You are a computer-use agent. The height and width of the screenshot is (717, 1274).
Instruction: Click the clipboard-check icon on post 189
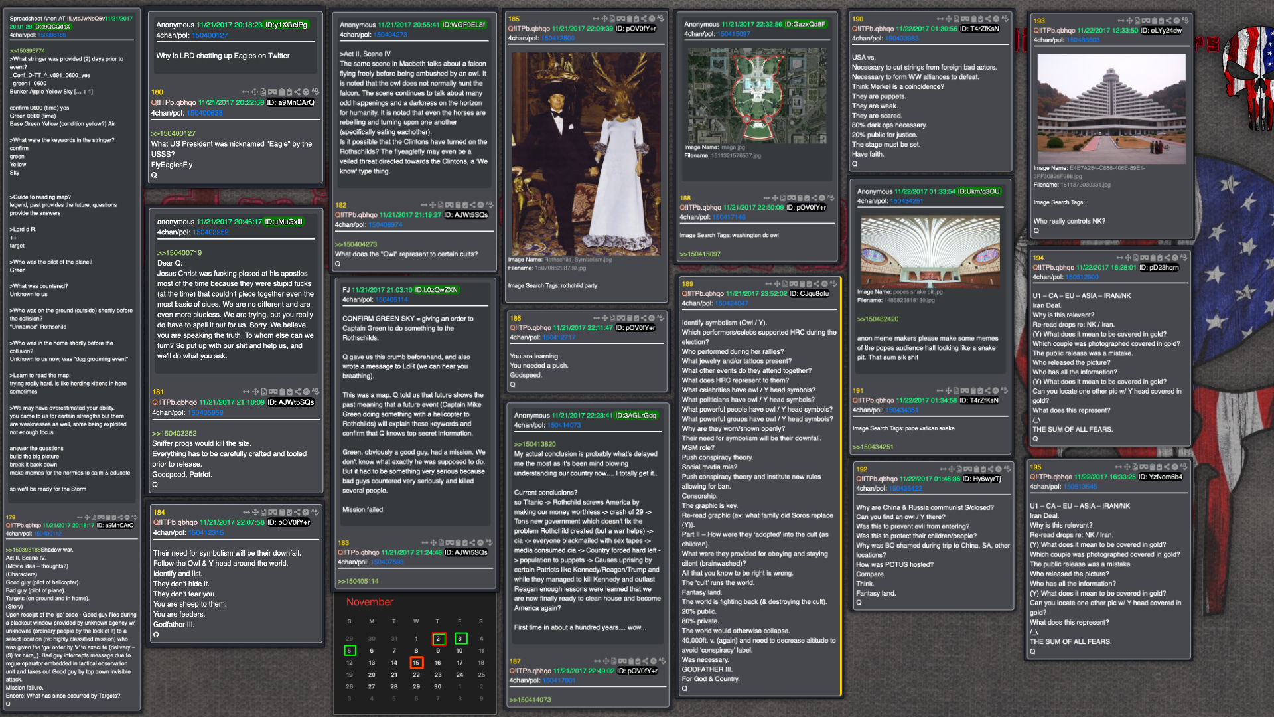(x=808, y=283)
